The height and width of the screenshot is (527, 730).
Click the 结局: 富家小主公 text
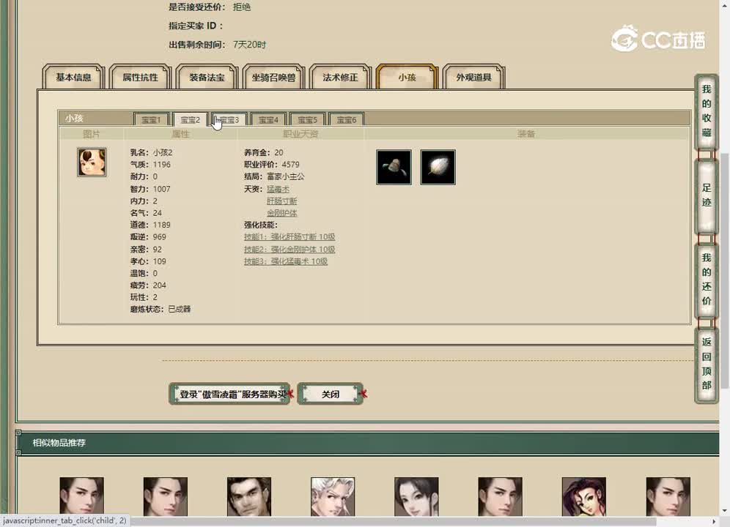pos(274,176)
